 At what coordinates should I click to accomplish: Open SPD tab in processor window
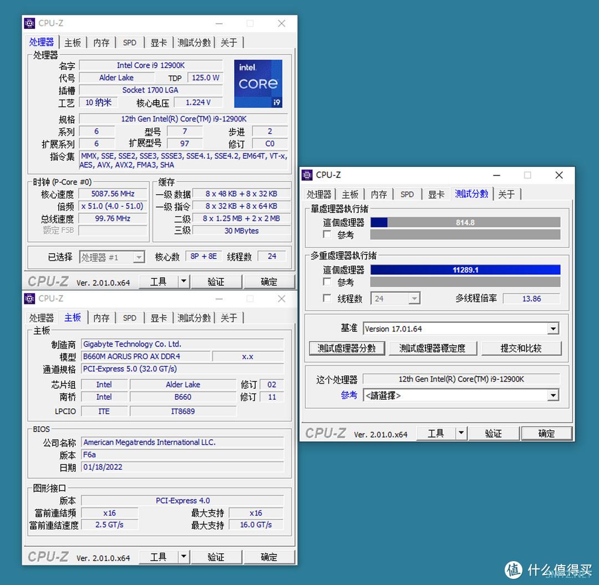129,42
